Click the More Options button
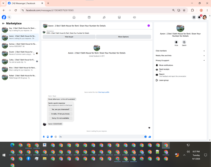 [x=124, y=37]
